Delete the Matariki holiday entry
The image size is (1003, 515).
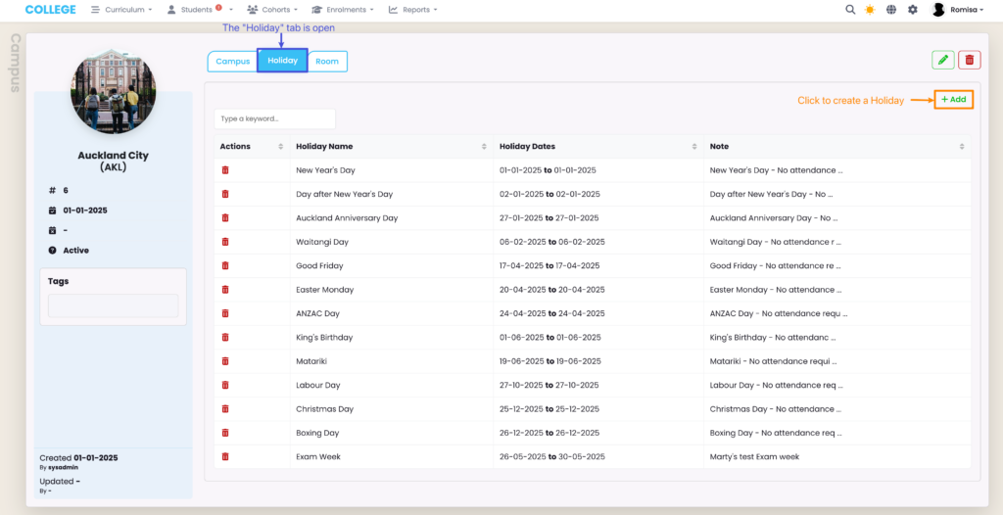pyautogui.click(x=225, y=361)
